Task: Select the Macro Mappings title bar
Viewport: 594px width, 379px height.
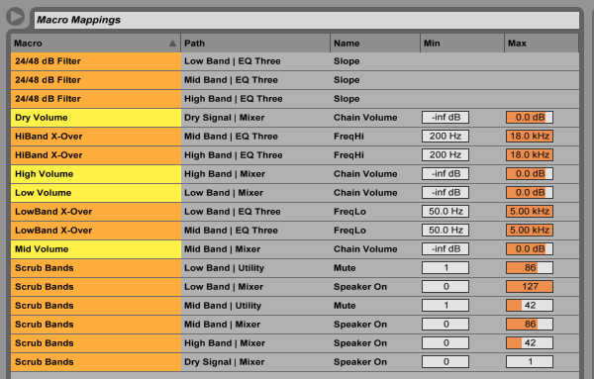Action: pyautogui.click(x=307, y=20)
